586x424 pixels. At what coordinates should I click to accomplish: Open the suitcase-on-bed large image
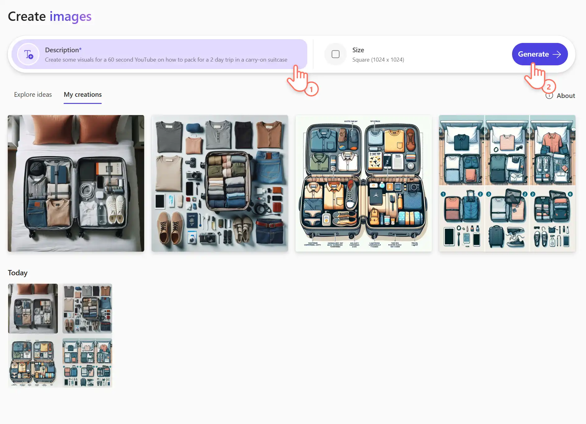point(76,183)
